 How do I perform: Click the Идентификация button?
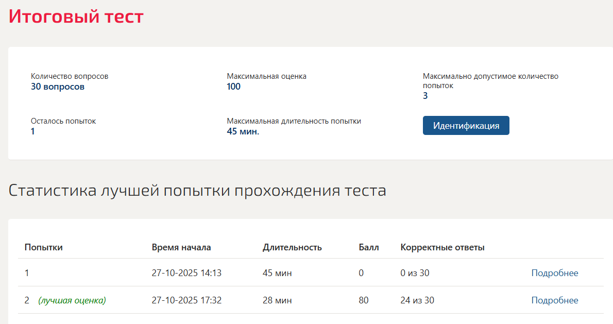[x=466, y=126]
